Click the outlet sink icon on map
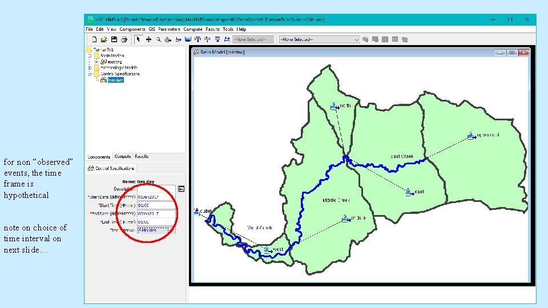548x308 pixels. (196, 211)
